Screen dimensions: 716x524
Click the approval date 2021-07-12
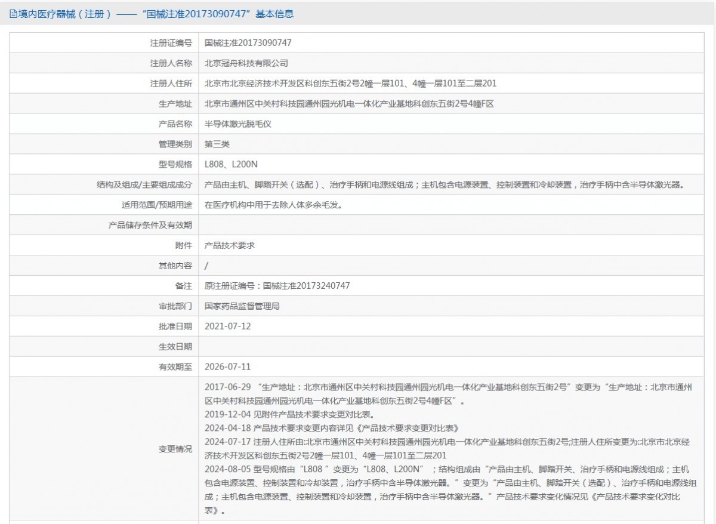tap(227, 326)
